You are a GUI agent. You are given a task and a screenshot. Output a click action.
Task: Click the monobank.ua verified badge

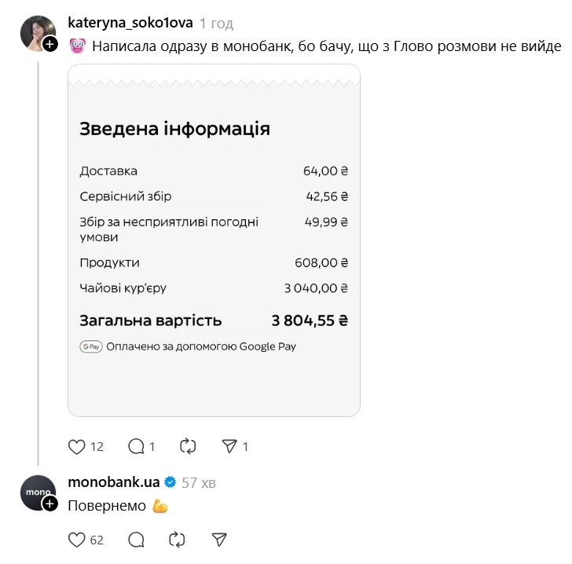170,482
